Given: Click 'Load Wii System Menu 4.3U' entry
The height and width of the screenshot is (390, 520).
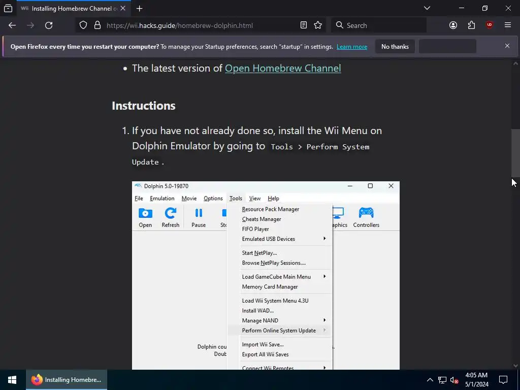Looking at the screenshot, I should 275,301.
